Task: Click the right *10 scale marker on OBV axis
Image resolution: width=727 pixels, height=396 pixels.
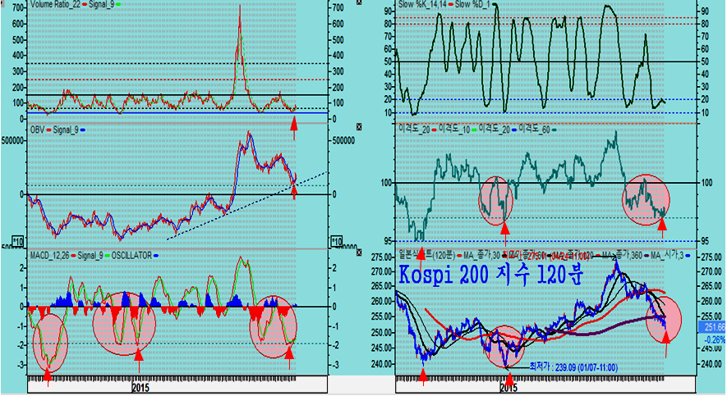Action: [335, 241]
